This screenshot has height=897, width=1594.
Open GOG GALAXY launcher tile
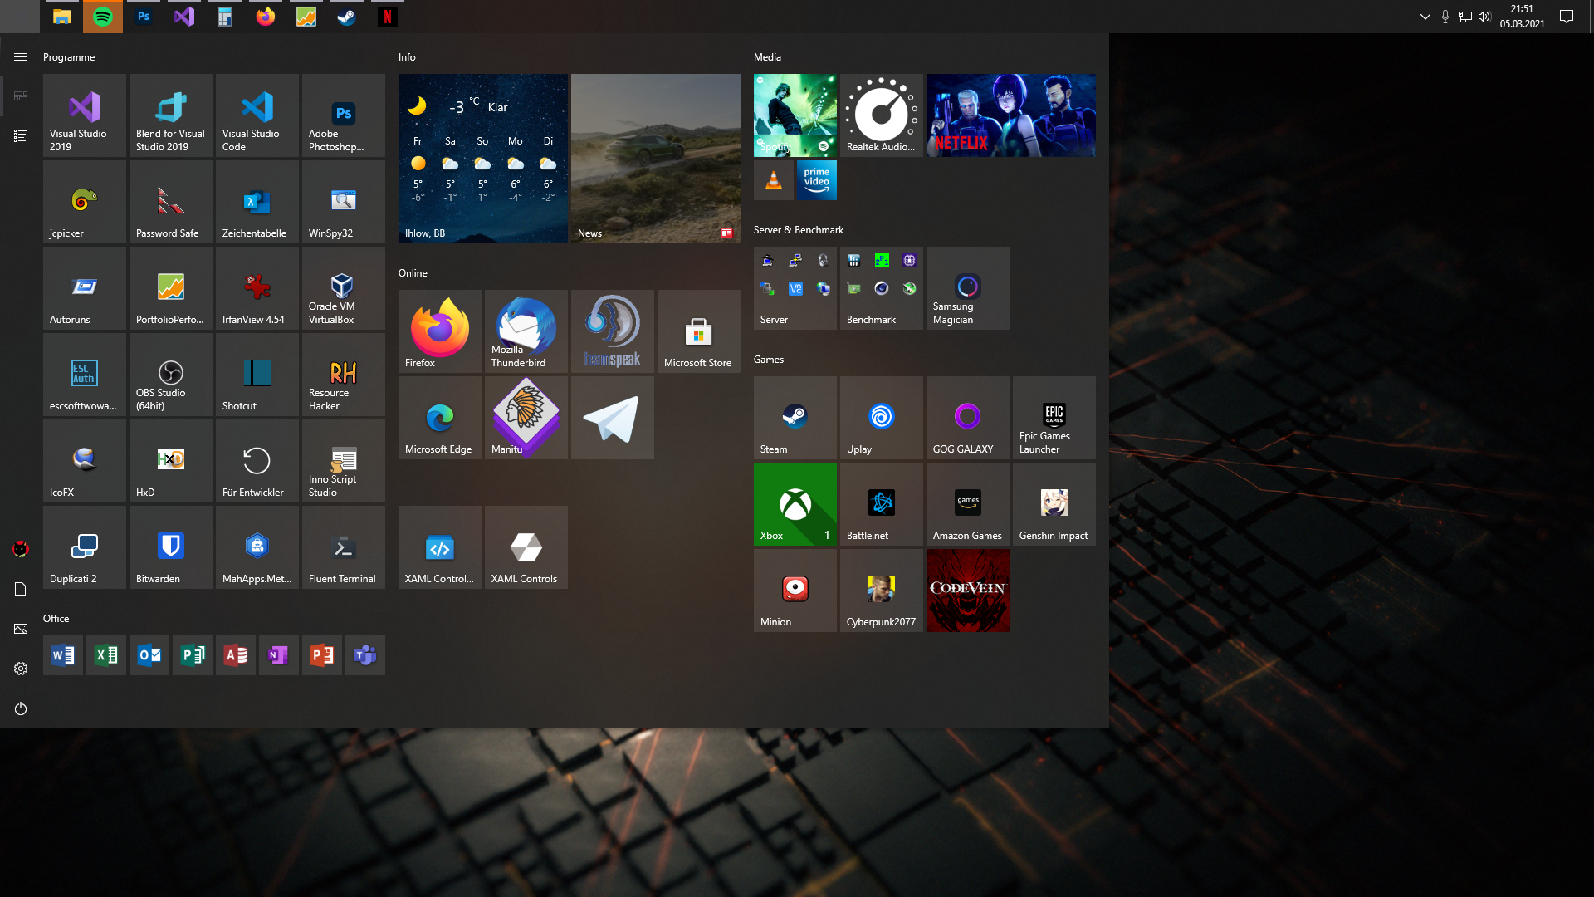click(x=968, y=418)
